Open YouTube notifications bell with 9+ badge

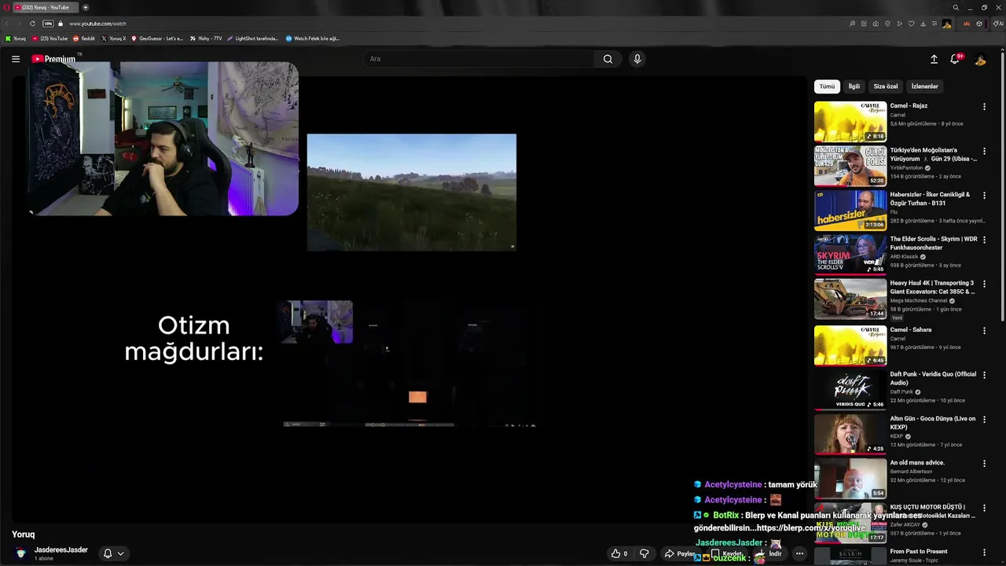(956, 59)
